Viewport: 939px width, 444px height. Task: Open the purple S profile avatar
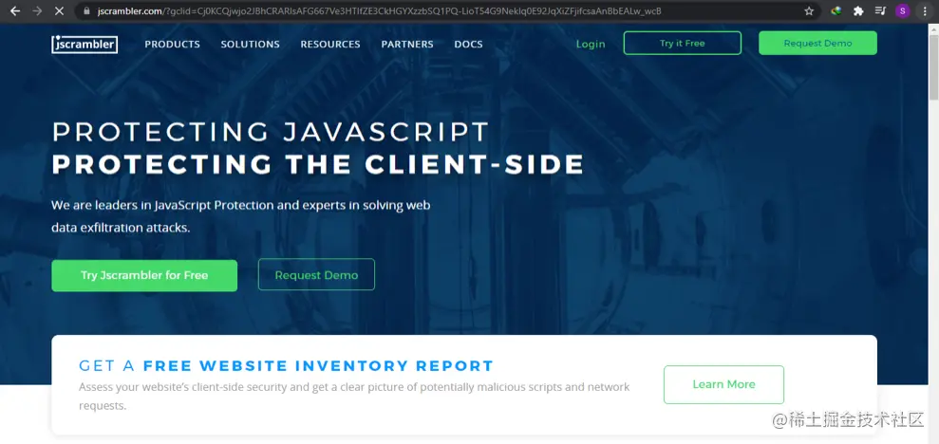coord(903,10)
